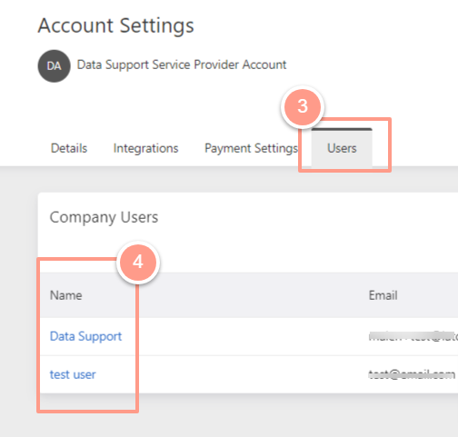Image resolution: width=458 pixels, height=437 pixels.
Task: Click the blurred email in Data Support row
Action: coord(413,336)
